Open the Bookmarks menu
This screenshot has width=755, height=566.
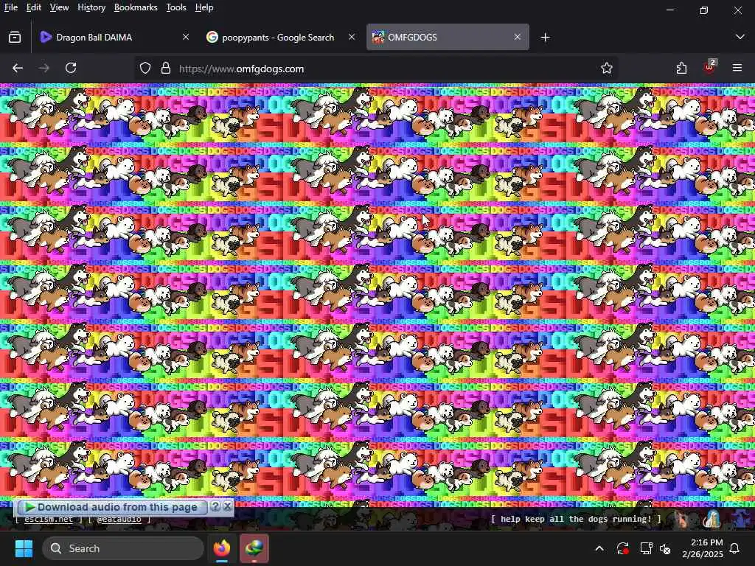click(x=136, y=7)
